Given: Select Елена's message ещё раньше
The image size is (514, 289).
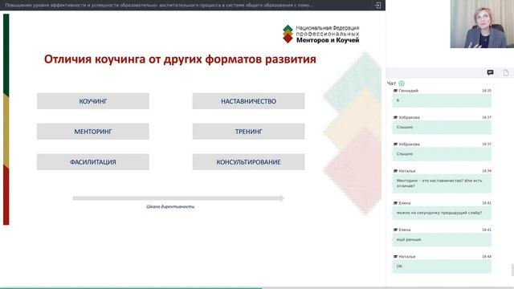Looking at the screenshot, I should (442, 240).
